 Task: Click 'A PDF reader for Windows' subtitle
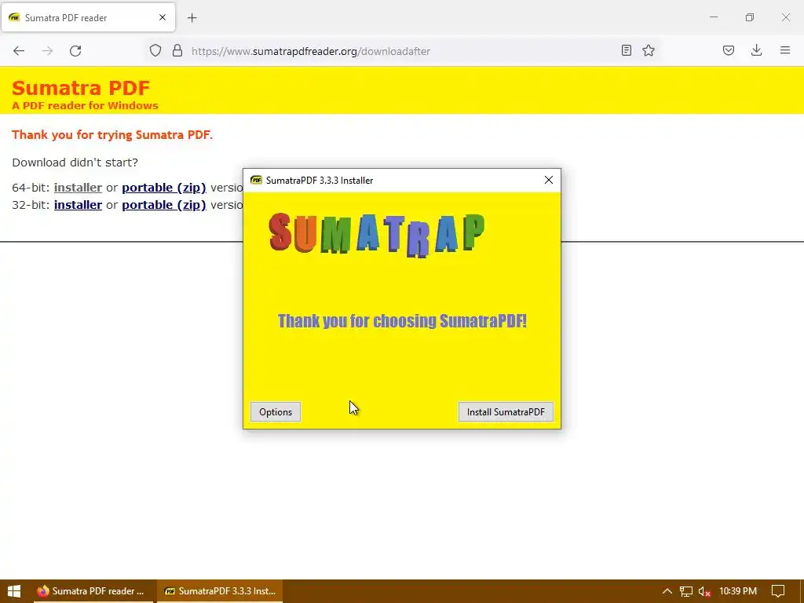click(x=85, y=106)
